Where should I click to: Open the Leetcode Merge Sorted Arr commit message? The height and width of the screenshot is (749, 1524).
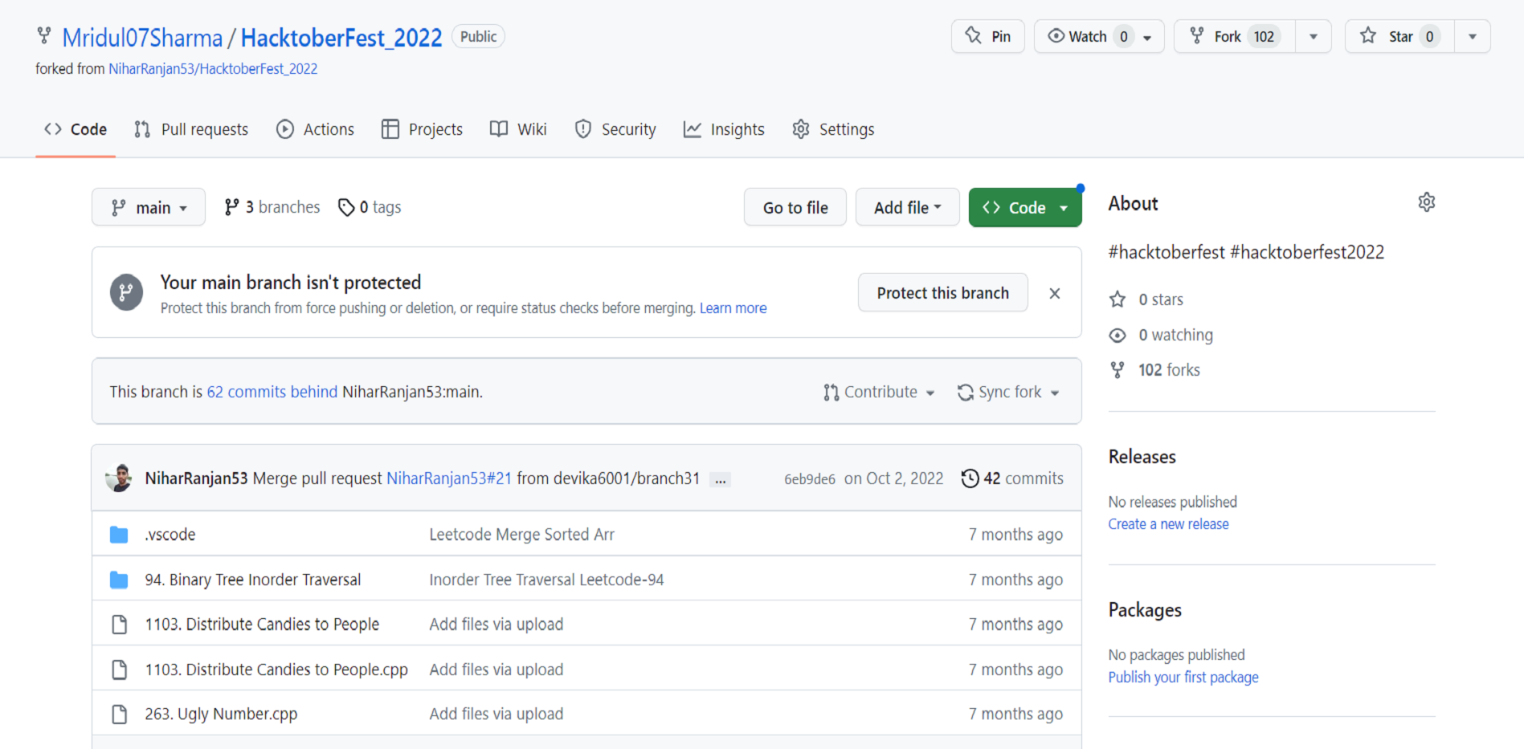pos(522,535)
